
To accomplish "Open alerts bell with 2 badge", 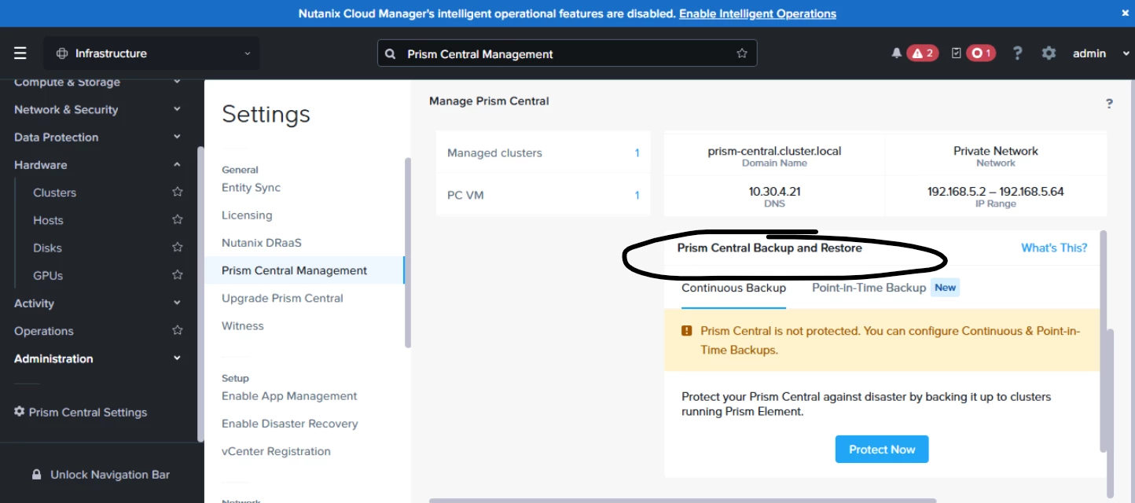I will click(x=914, y=53).
